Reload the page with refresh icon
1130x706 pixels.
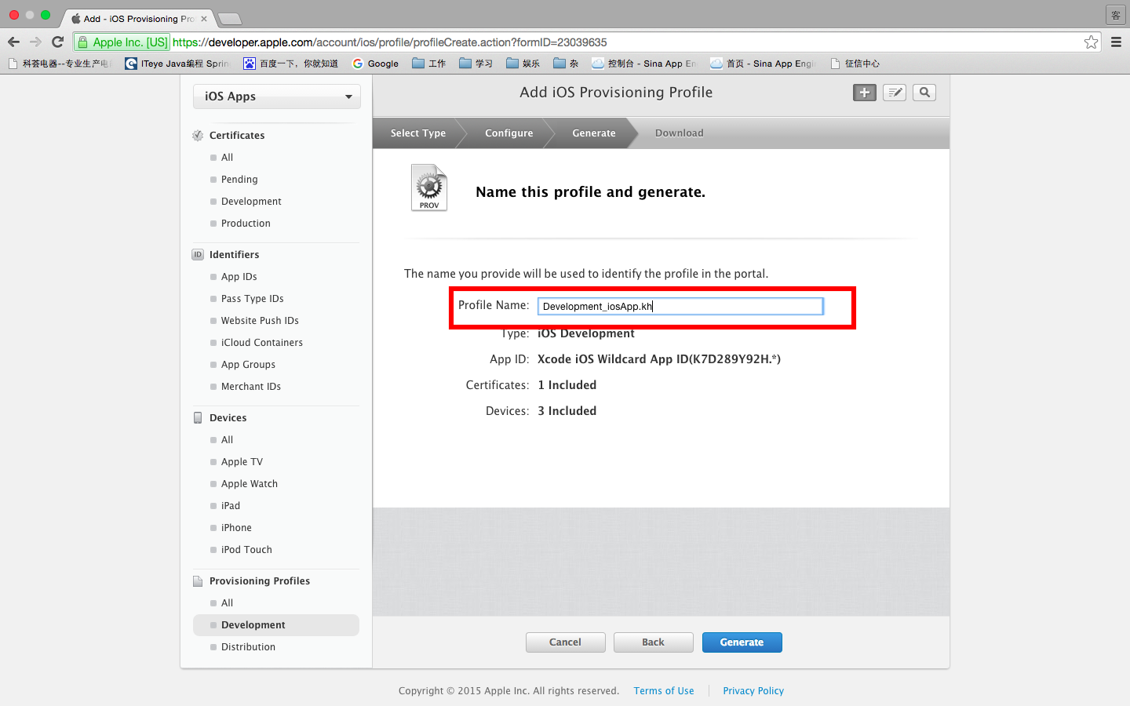[57, 42]
